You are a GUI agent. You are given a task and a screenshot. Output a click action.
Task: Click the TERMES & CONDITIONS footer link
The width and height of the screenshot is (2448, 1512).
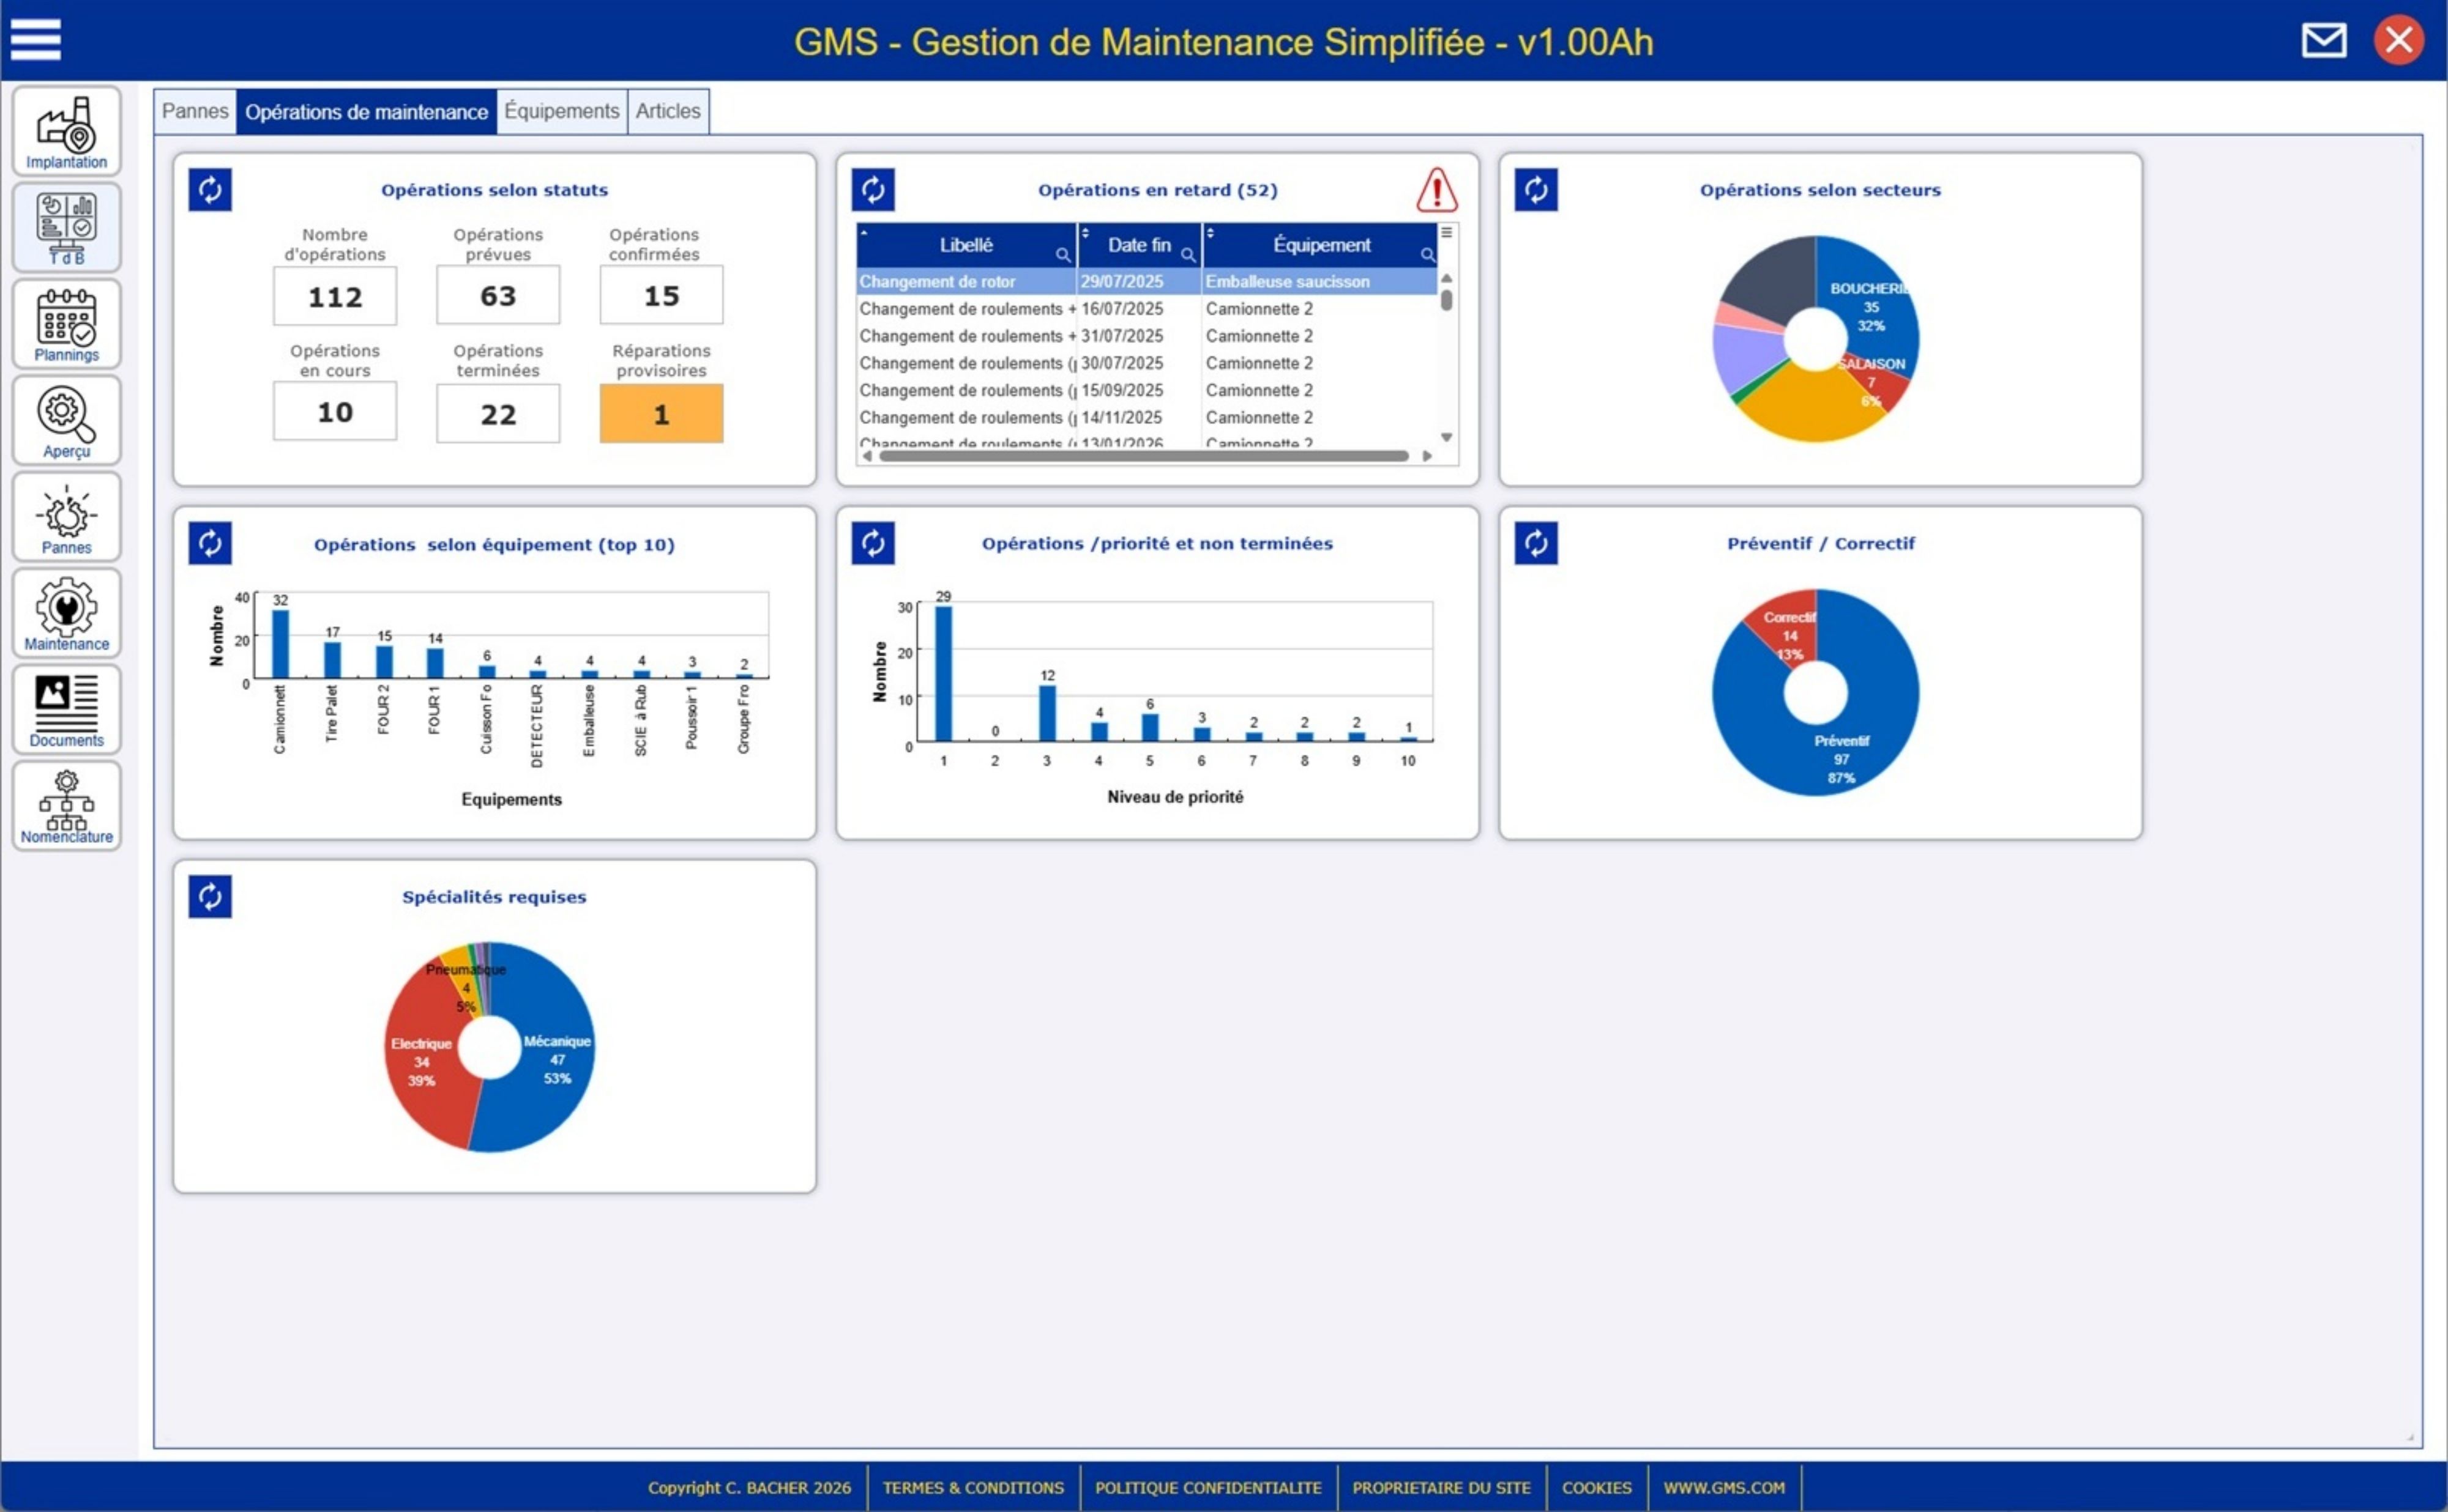(x=972, y=1487)
